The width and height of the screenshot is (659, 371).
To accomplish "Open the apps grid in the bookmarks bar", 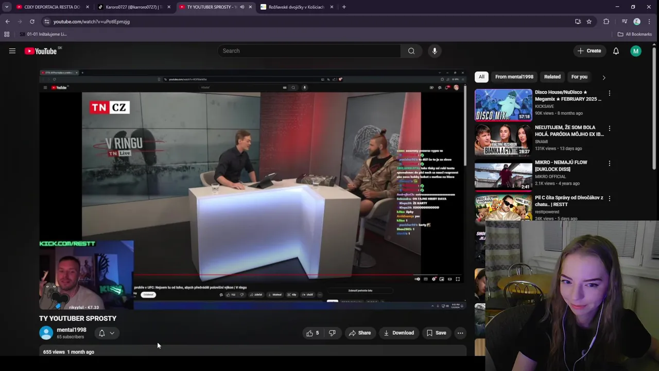I will [7, 34].
